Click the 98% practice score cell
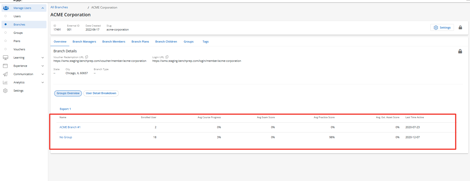Viewport: 470px width, 181px height. [332, 137]
